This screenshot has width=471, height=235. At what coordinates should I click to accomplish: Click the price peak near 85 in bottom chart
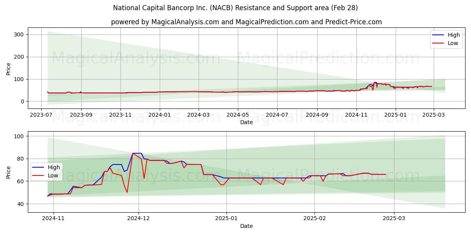137,153
